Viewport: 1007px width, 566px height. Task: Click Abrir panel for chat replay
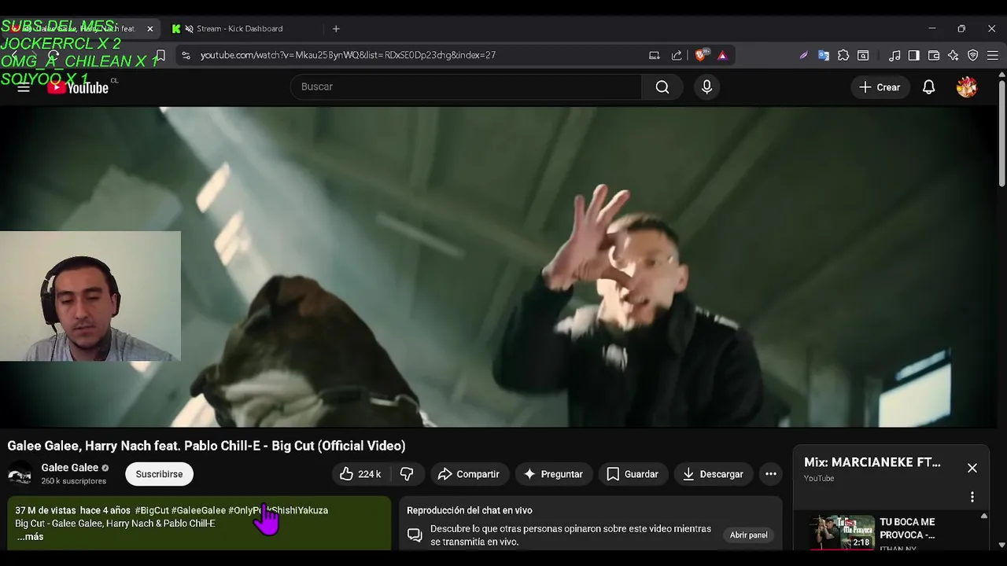[748, 535]
